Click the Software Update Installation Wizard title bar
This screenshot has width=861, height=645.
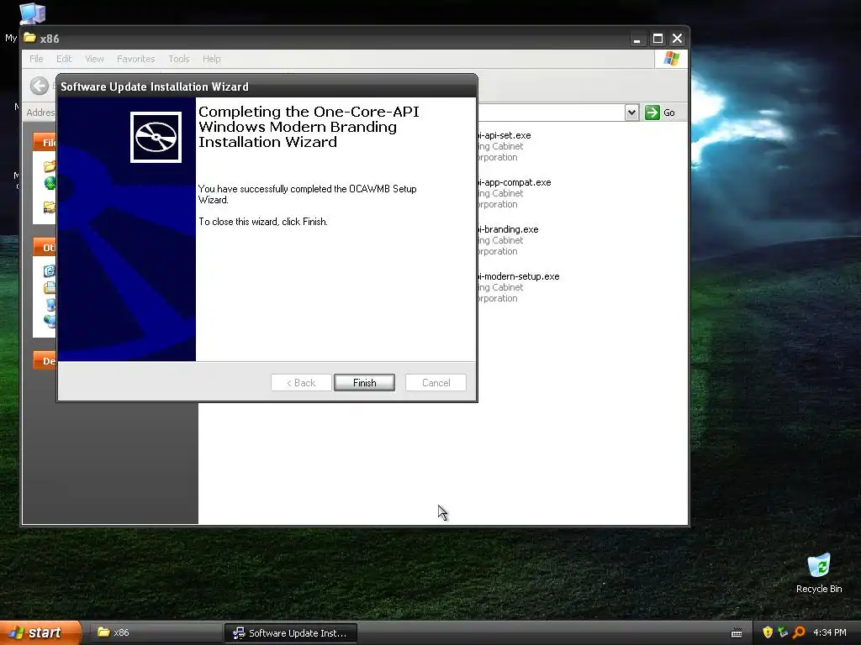pos(267,87)
